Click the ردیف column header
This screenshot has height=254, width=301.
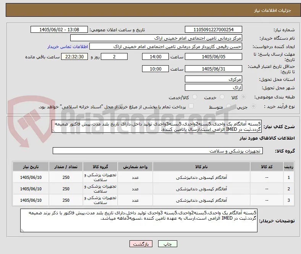click(289, 167)
